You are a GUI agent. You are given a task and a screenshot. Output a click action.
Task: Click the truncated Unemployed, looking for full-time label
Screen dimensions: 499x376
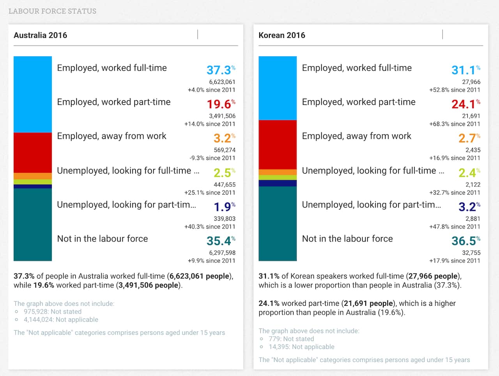coord(129,170)
